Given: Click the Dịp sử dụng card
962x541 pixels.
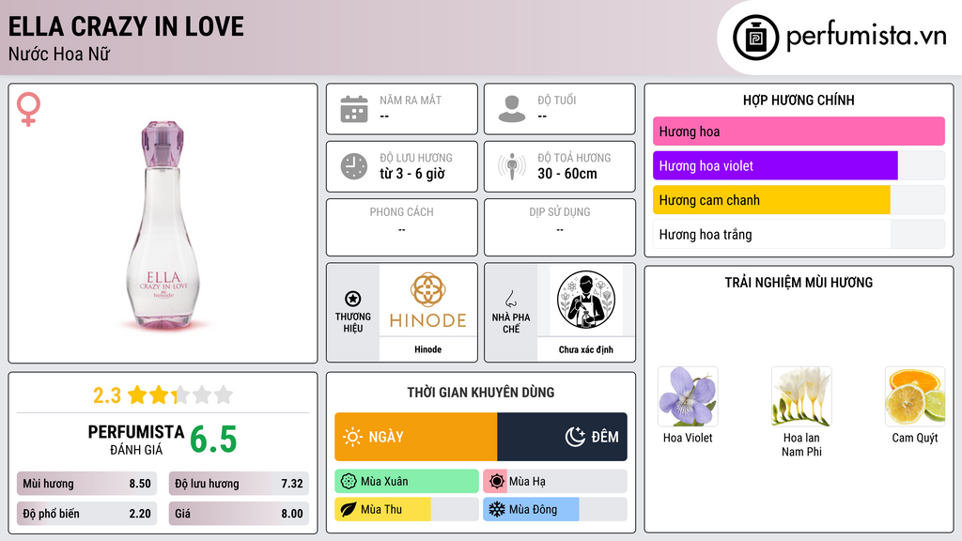Looking at the screenshot, I should point(560,227).
